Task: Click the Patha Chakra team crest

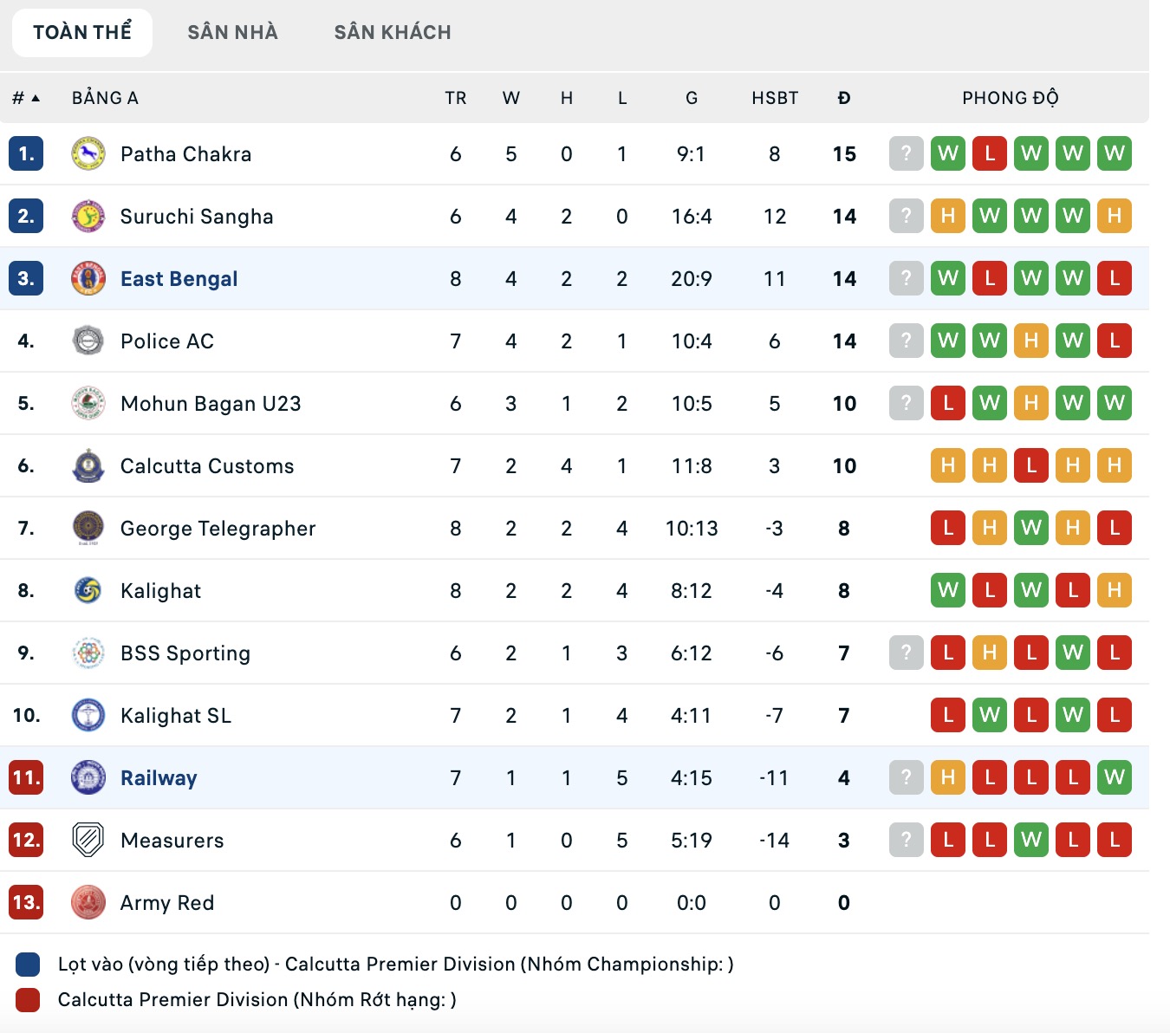Action: [x=87, y=153]
